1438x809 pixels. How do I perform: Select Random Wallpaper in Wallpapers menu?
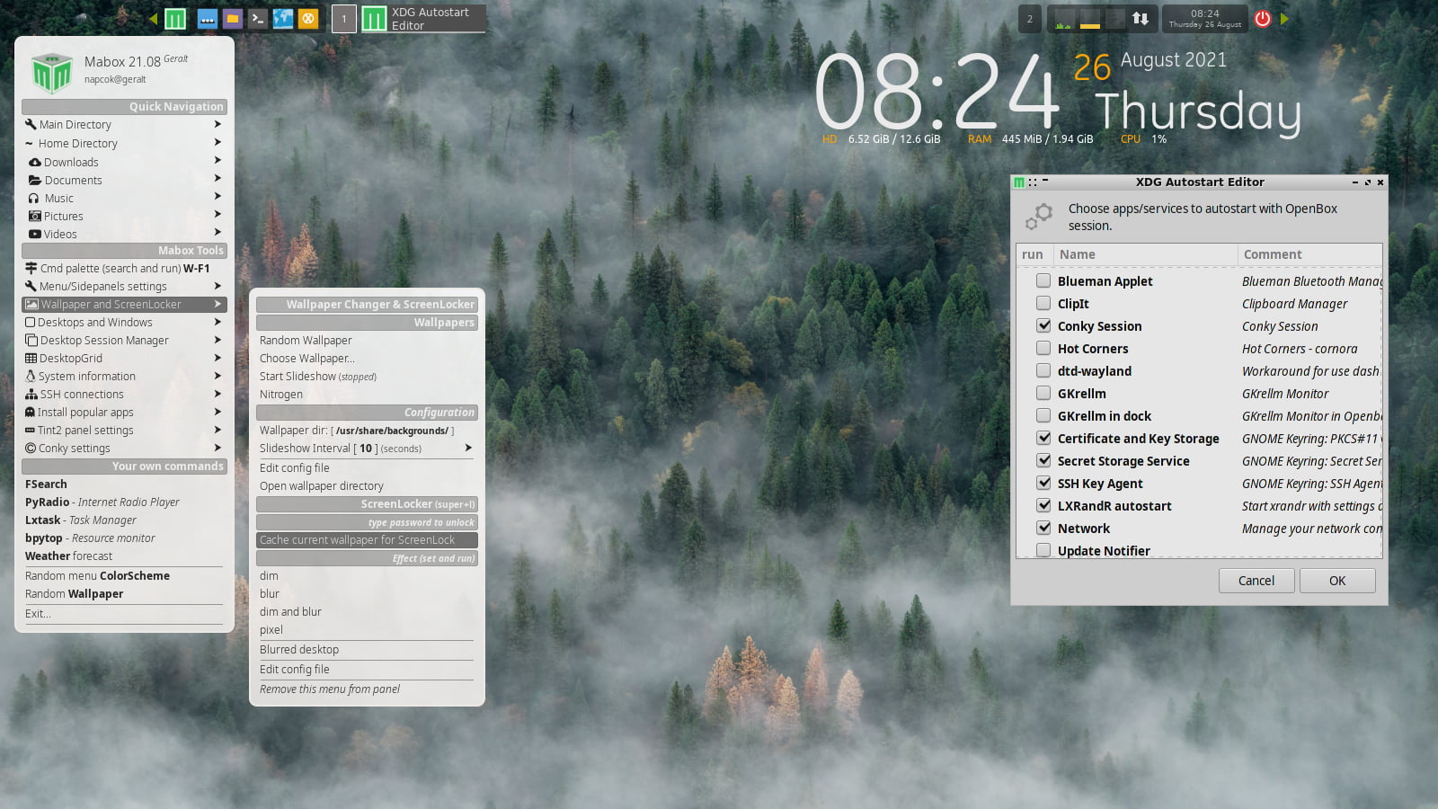[306, 341]
